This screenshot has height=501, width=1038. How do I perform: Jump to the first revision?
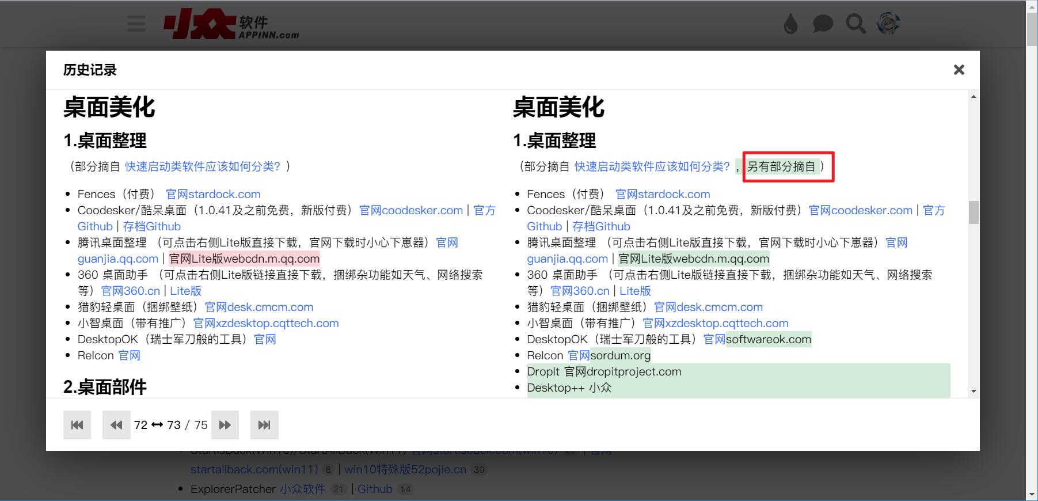(x=77, y=425)
